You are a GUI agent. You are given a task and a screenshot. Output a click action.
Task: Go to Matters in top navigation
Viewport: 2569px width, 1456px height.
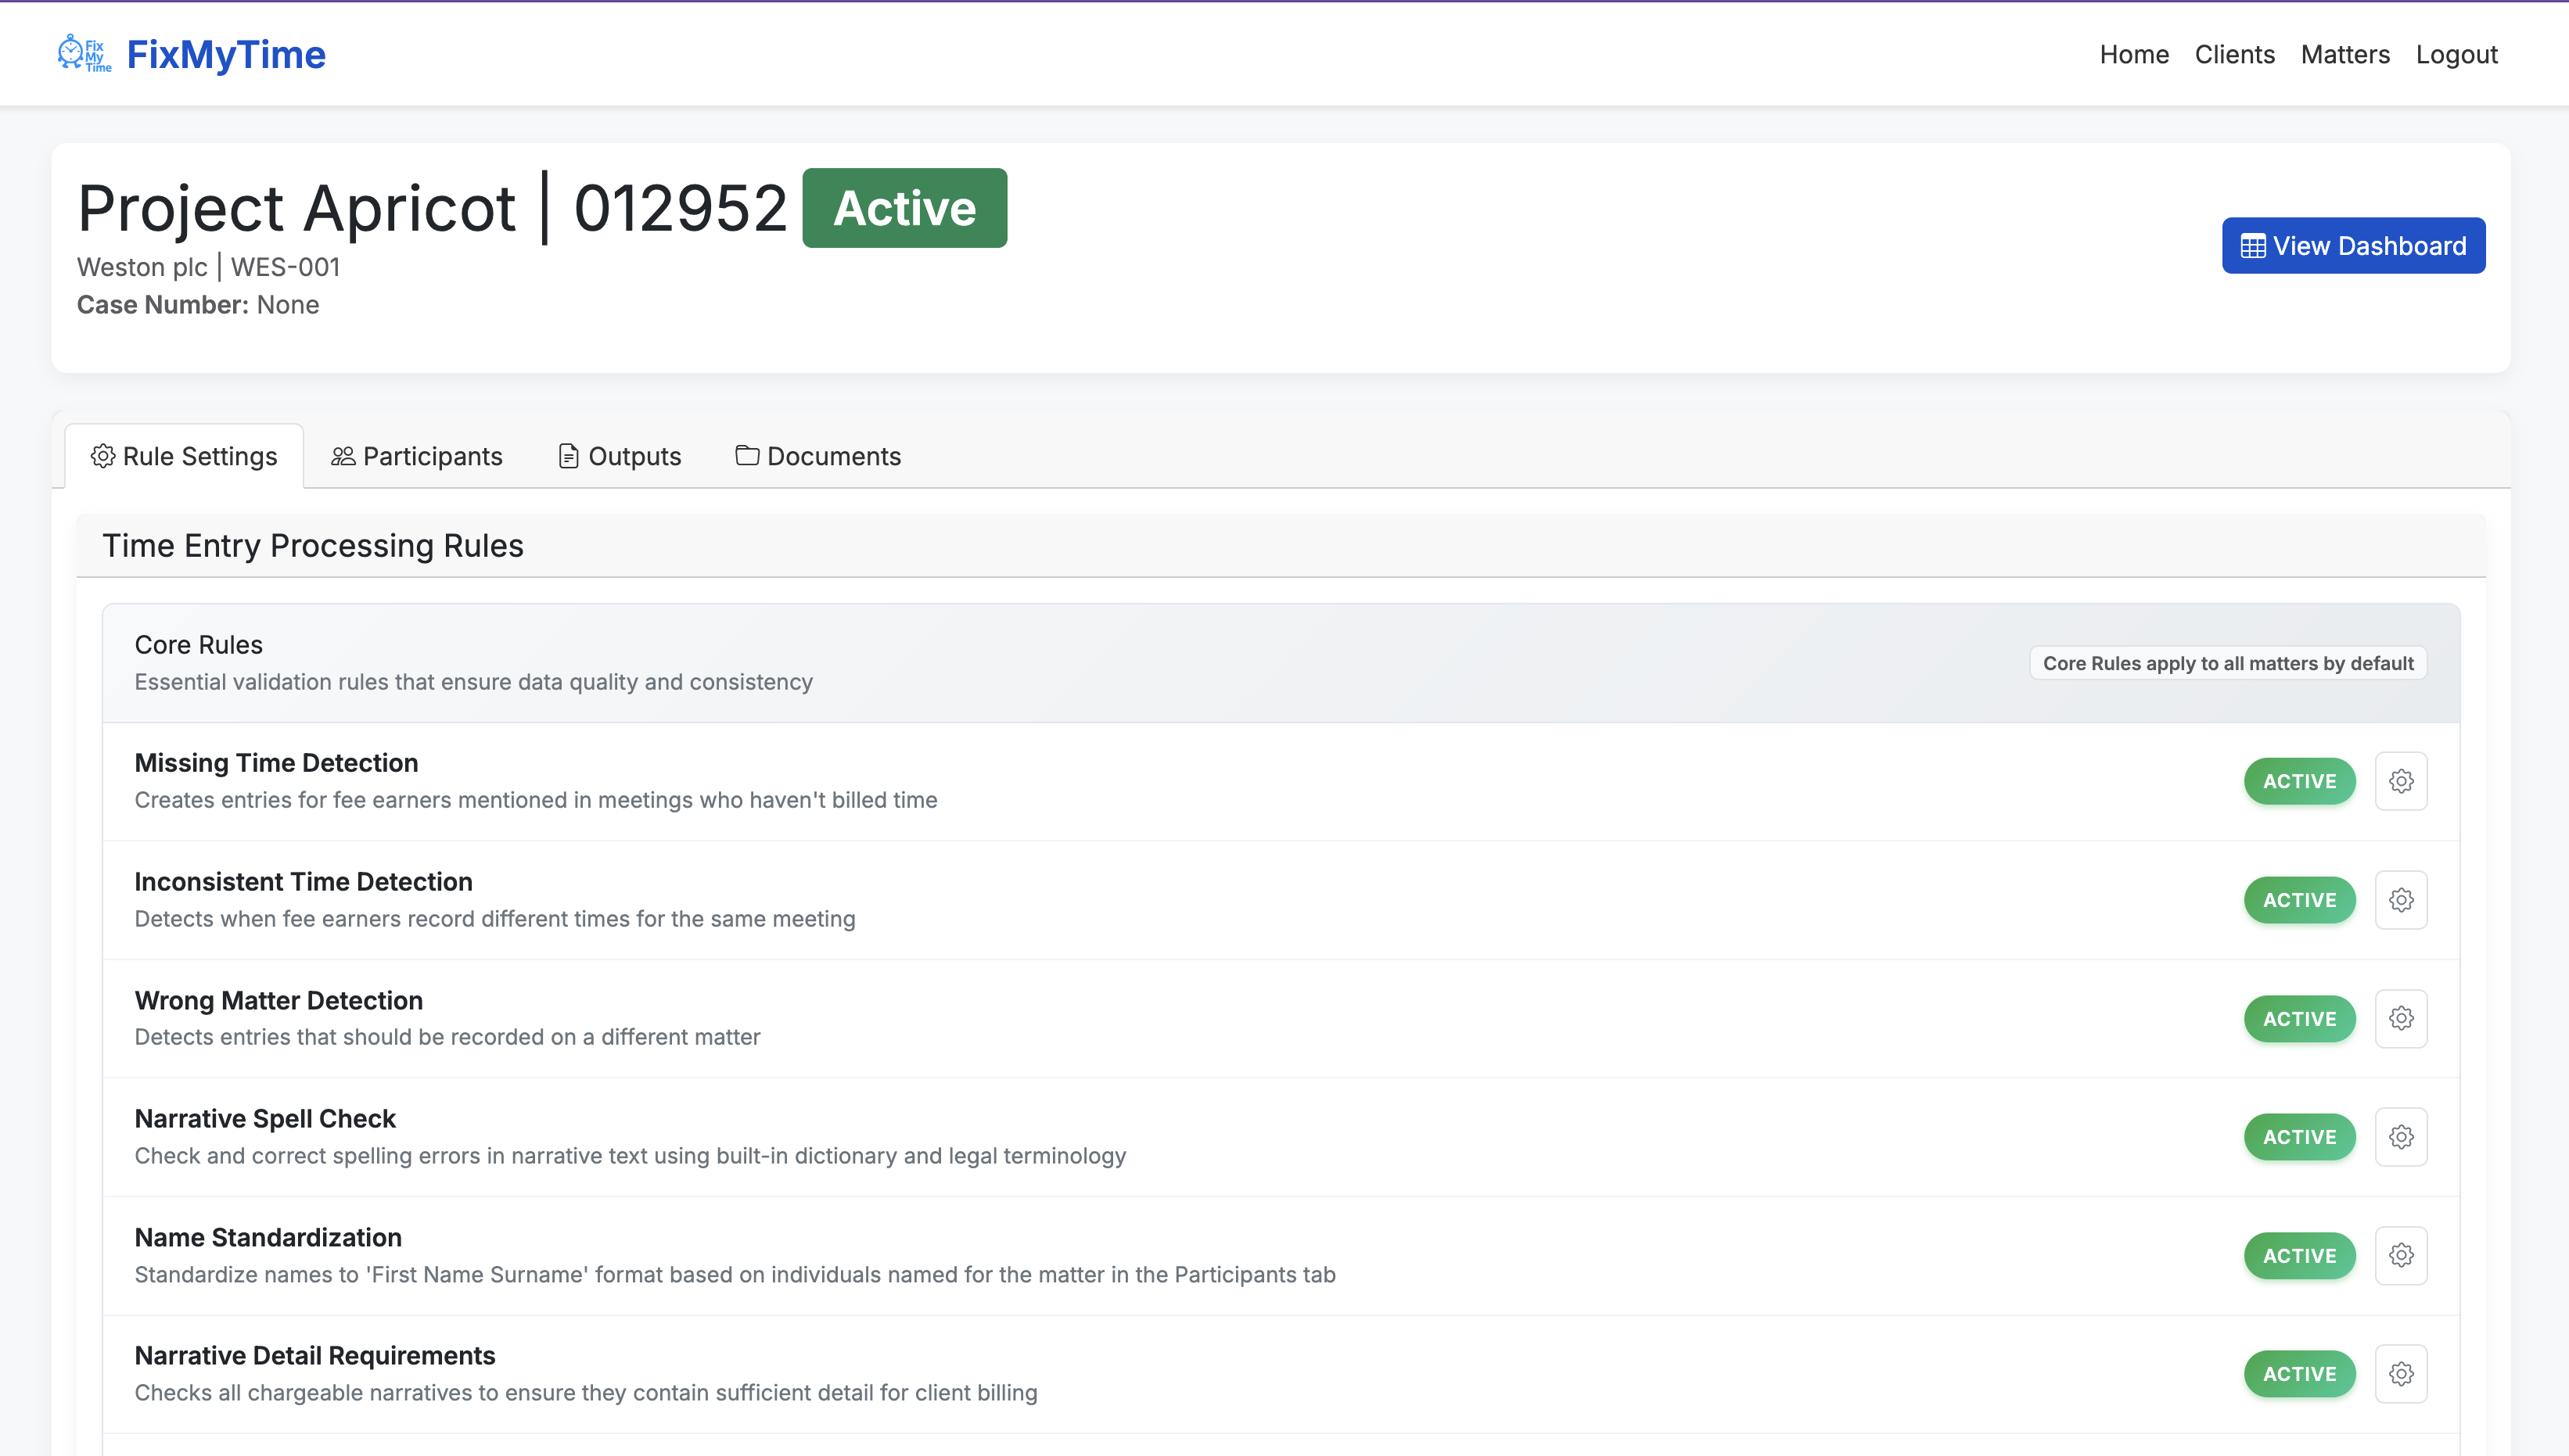(2344, 54)
